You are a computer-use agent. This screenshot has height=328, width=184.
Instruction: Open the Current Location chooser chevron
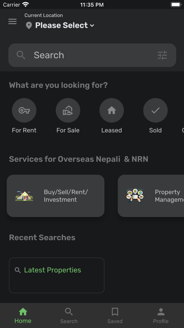click(x=92, y=26)
